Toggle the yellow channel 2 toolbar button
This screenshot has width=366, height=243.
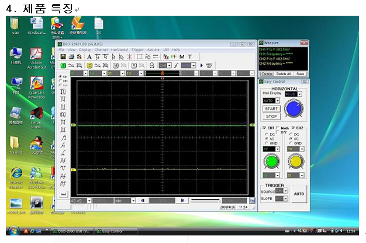[89, 66]
